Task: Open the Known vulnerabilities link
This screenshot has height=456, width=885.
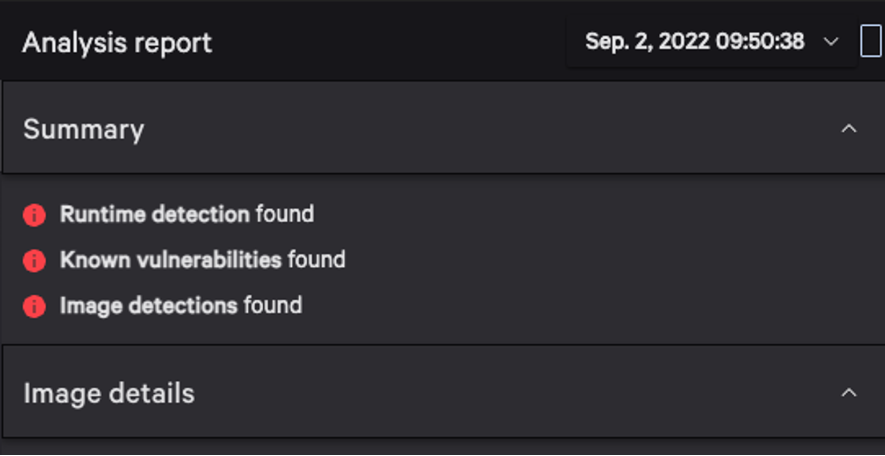Action: point(171,260)
